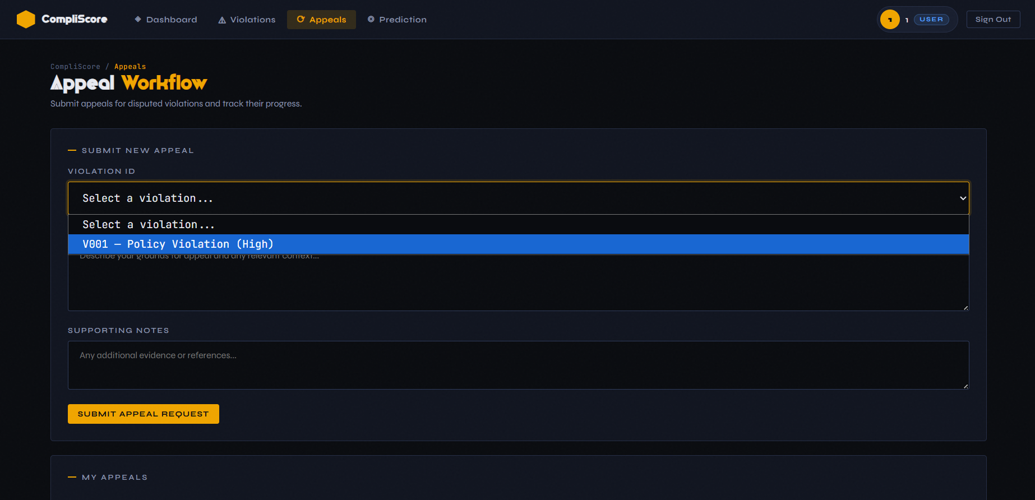
Task: Click the Appeals breadcrumb label
Action: pyautogui.click(x=130, y=67)
